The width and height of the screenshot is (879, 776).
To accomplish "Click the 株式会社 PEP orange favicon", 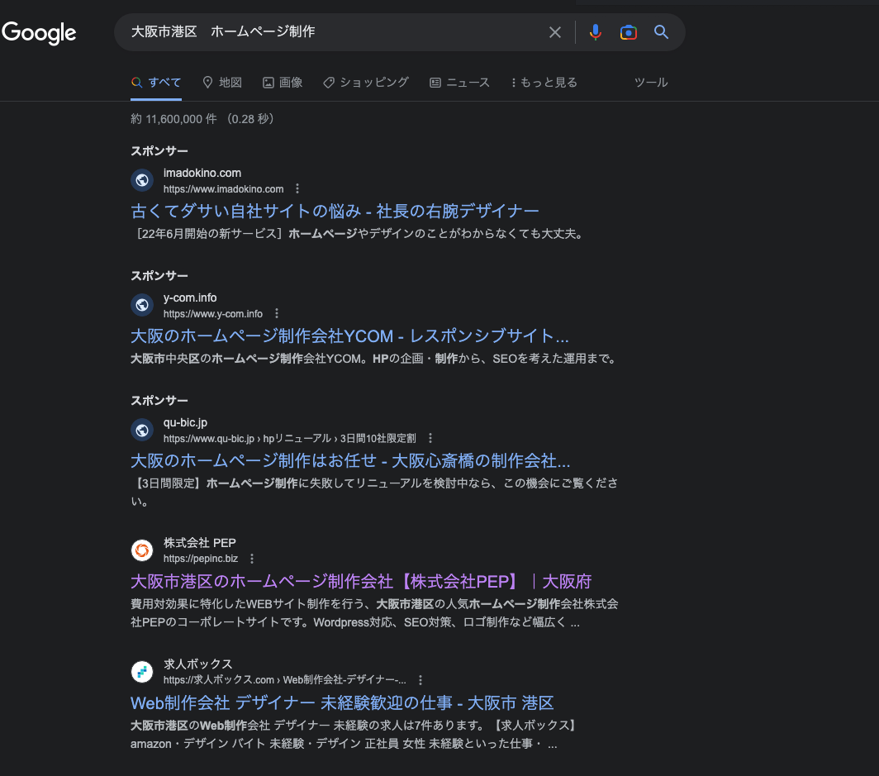I will [x=142, y=550].
